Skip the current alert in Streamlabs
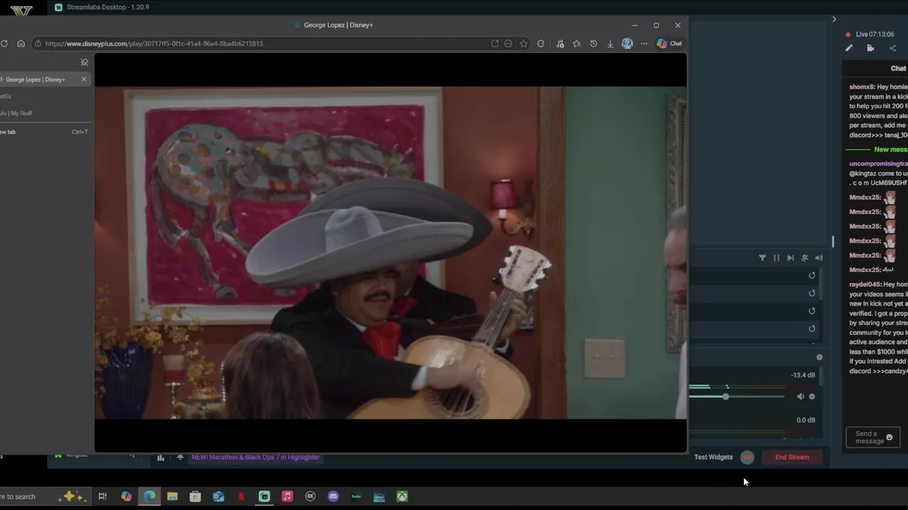The width and height of the screenshot is (908, 510). (x=790, y=258)
